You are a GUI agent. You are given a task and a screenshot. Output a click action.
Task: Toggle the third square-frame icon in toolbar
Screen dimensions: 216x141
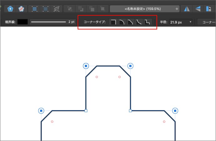click(x=57, y=9)
